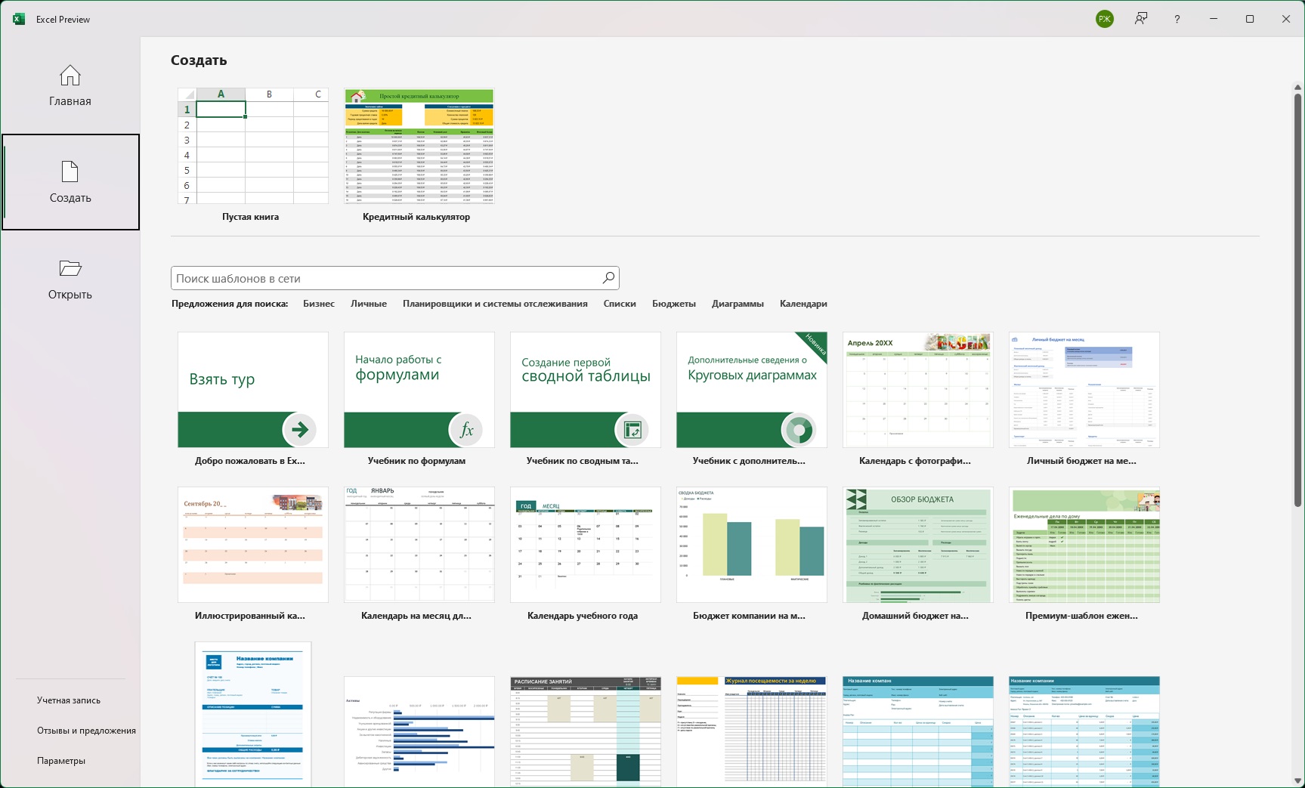This screenshot has height=788, width=1305.
Task: Browse the Календари search suggestion
Action: (803, 304)
